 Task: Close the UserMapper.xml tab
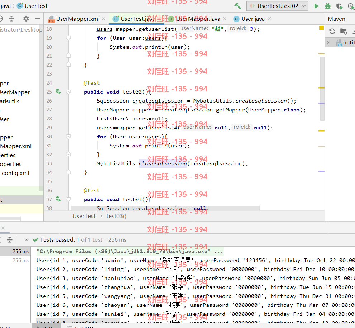point(104,19)
